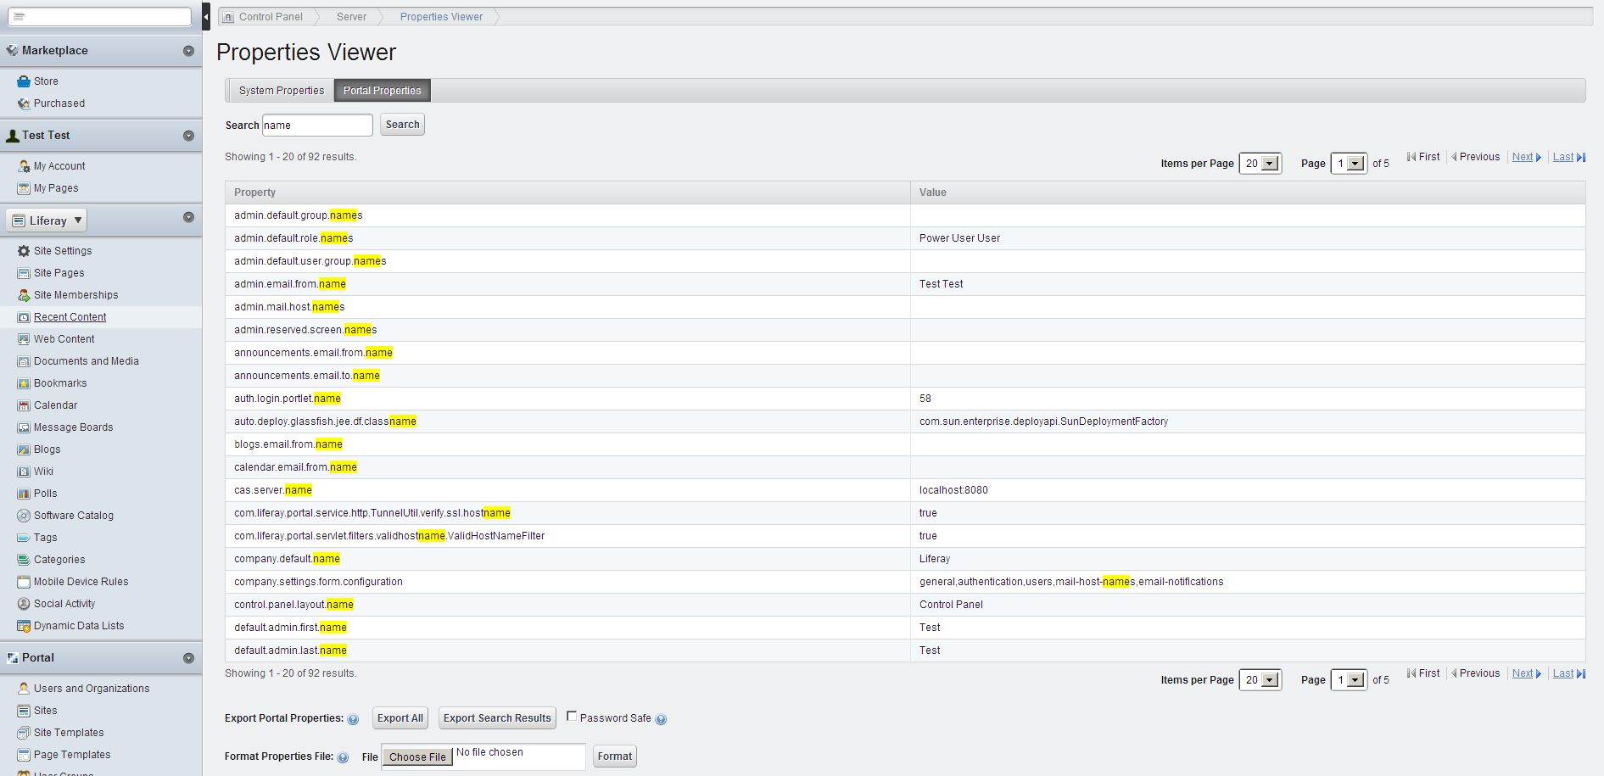Collapse the Test Test section
Image resolution: width=1604 pixels, height=776 pixels.
(188, 136)
